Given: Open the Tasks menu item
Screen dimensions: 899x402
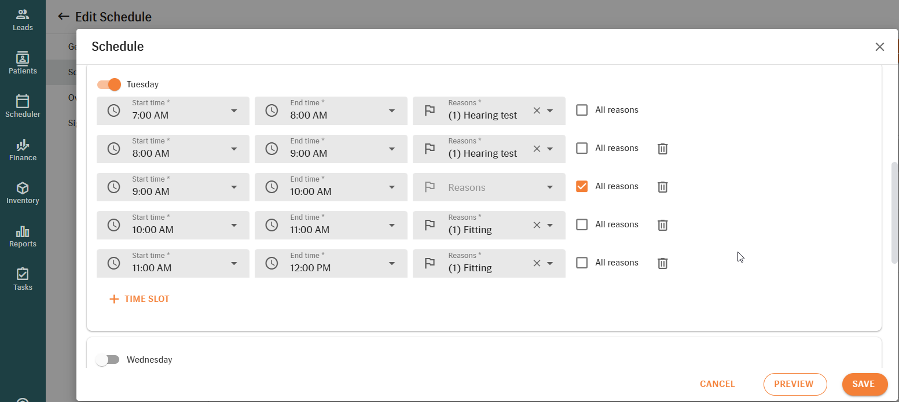Looking at the screenshot, I should (23, 279).
